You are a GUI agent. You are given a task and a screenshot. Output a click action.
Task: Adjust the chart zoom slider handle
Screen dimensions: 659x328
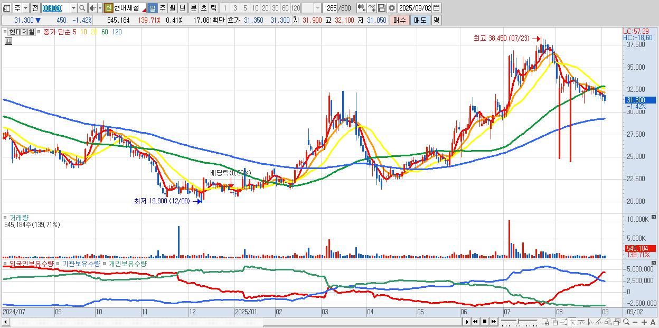click(x=519, y=321)
